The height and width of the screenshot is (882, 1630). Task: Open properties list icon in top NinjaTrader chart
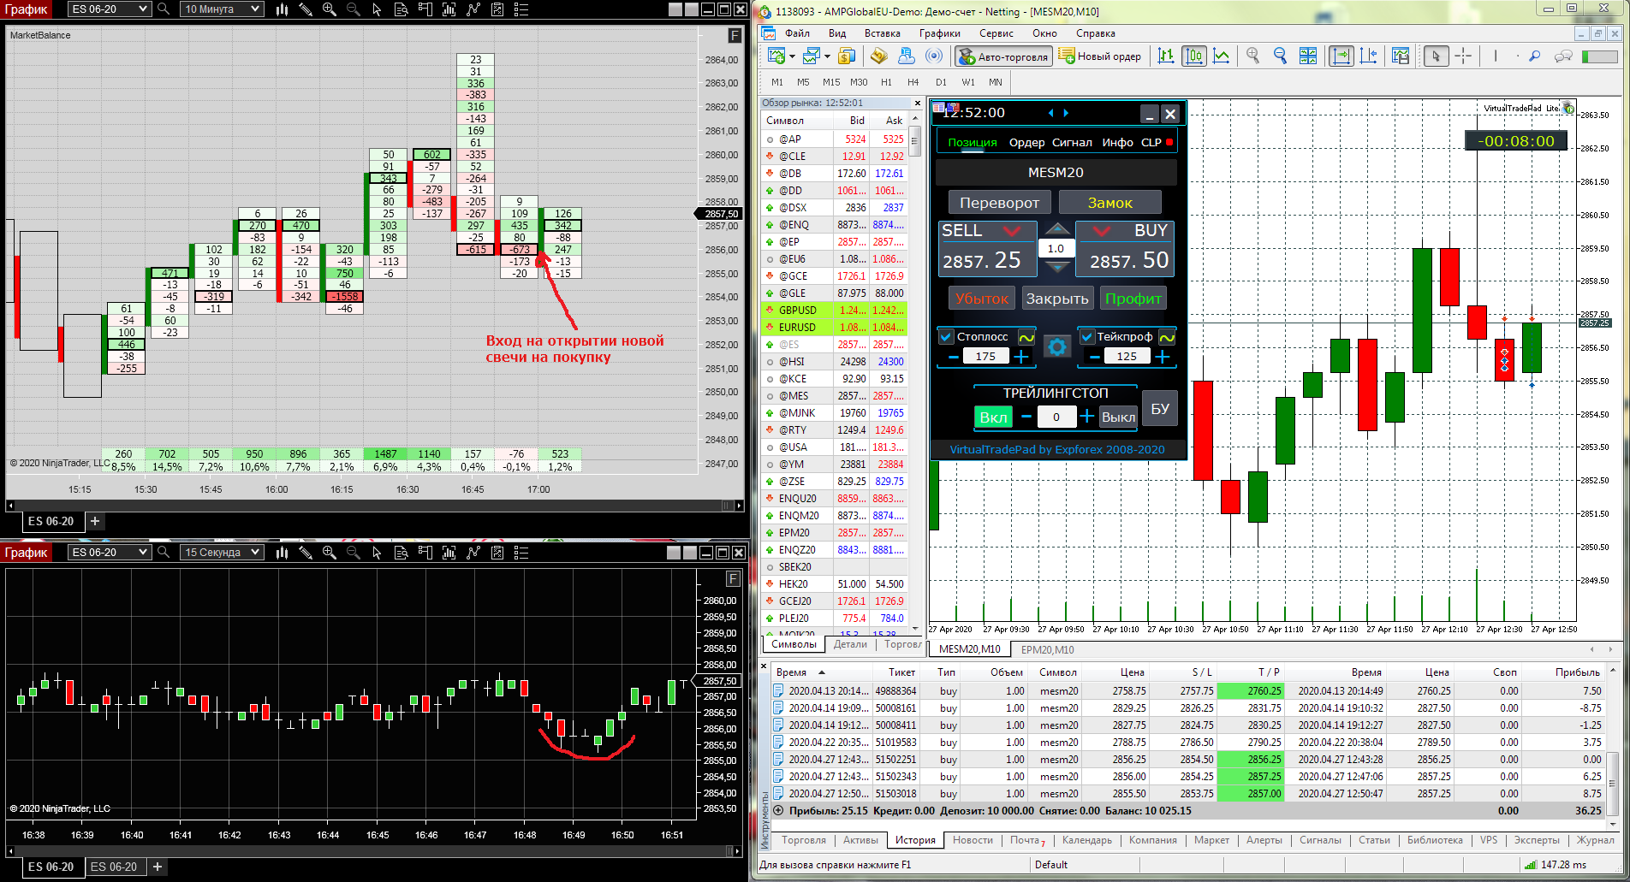tap(521, 9)
